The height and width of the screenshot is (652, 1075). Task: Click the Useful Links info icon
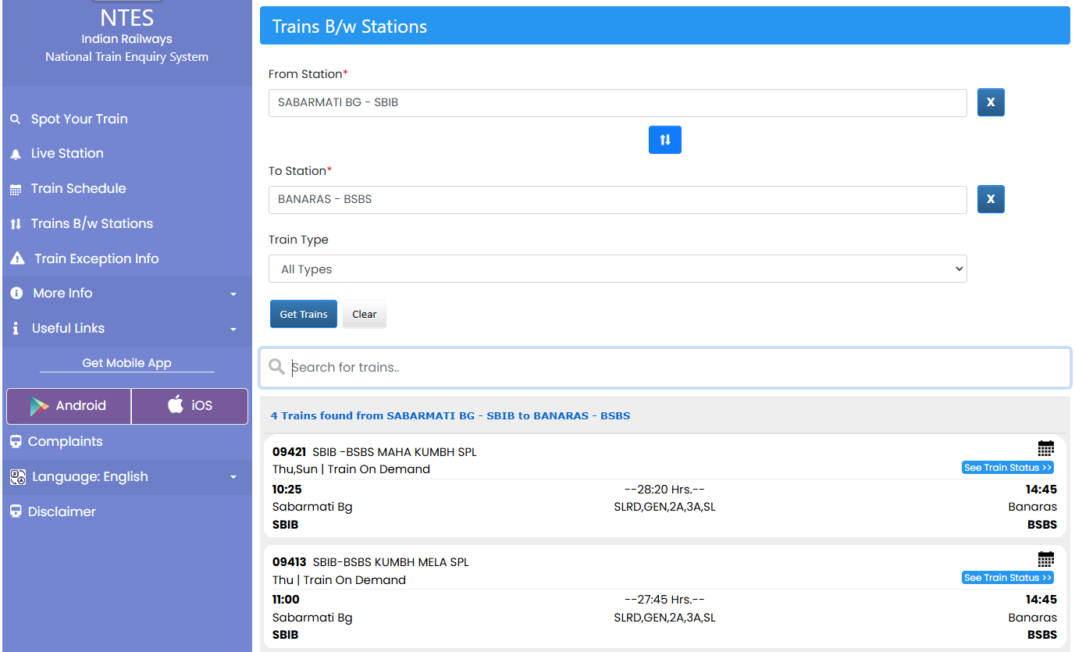(16, 329)
